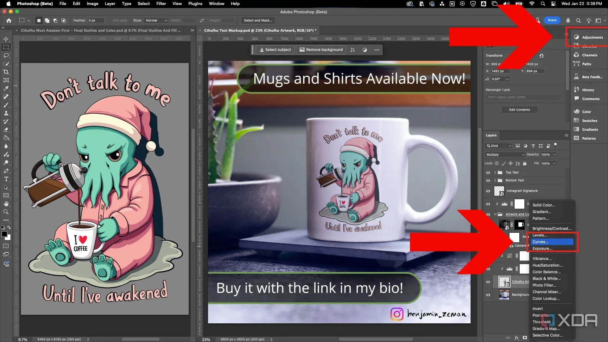
Task: Hide the Top Text layer group
Action: click(x=488, y=173)
